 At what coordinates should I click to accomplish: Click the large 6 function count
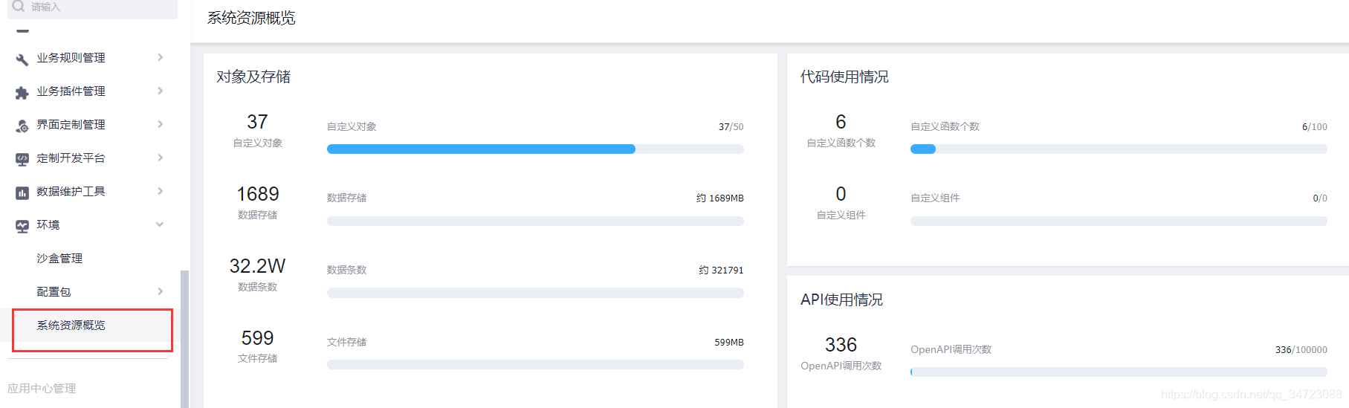[x=841, y=121]
